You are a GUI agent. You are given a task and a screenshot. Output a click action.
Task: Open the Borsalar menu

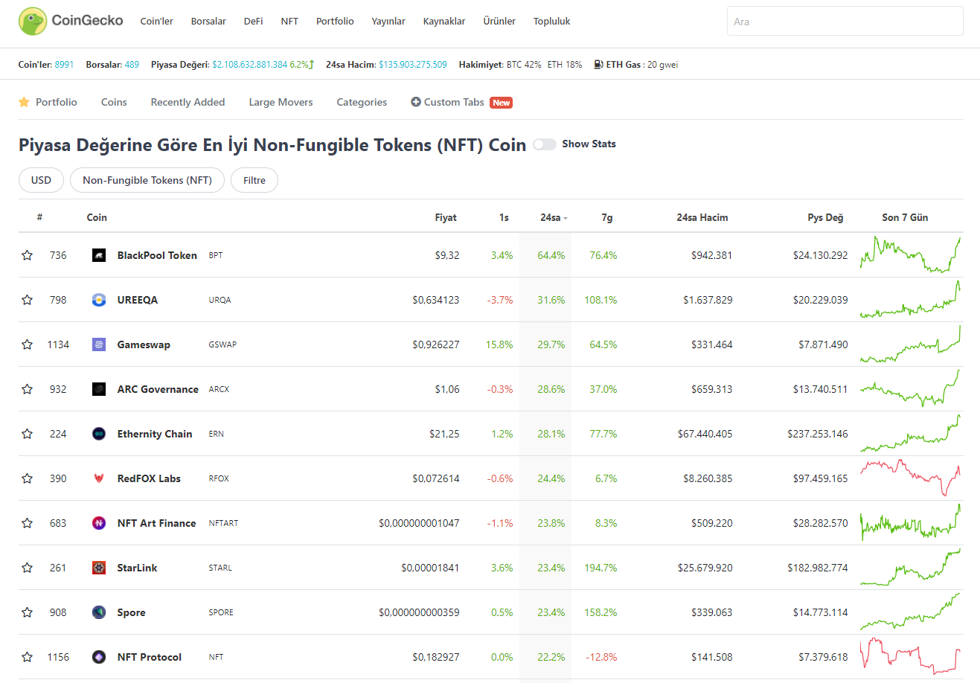[208, 22]
